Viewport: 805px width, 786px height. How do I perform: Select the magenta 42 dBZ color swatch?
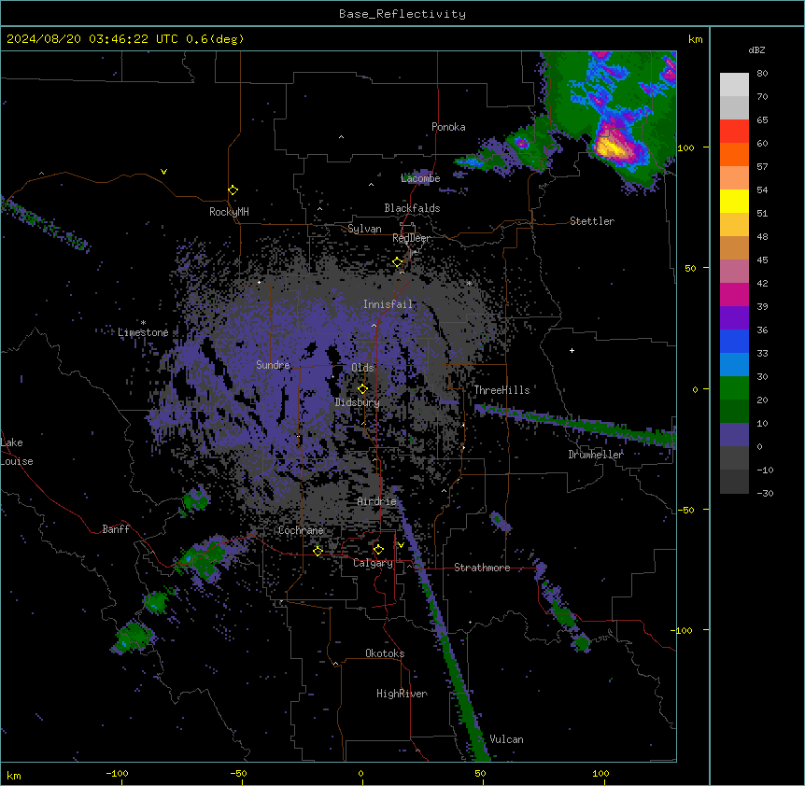(734, 294)
